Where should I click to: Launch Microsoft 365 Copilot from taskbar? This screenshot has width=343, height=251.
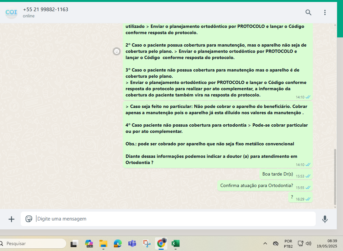click(x=89, y=243)
